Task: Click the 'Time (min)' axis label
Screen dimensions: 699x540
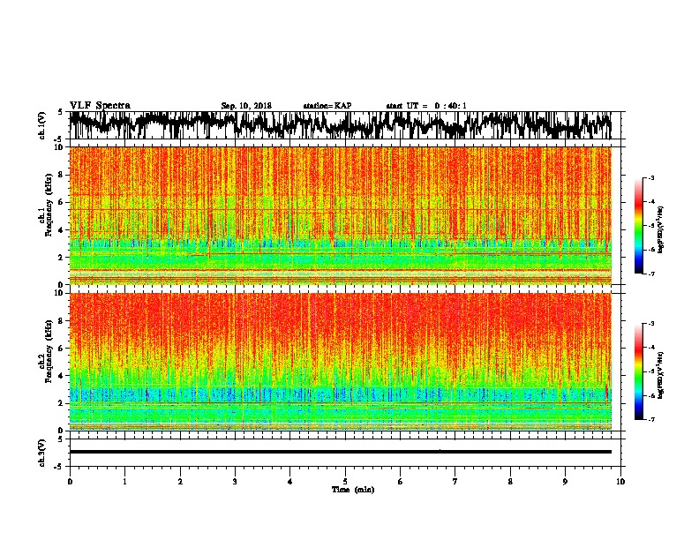Action: click(353, 490)
